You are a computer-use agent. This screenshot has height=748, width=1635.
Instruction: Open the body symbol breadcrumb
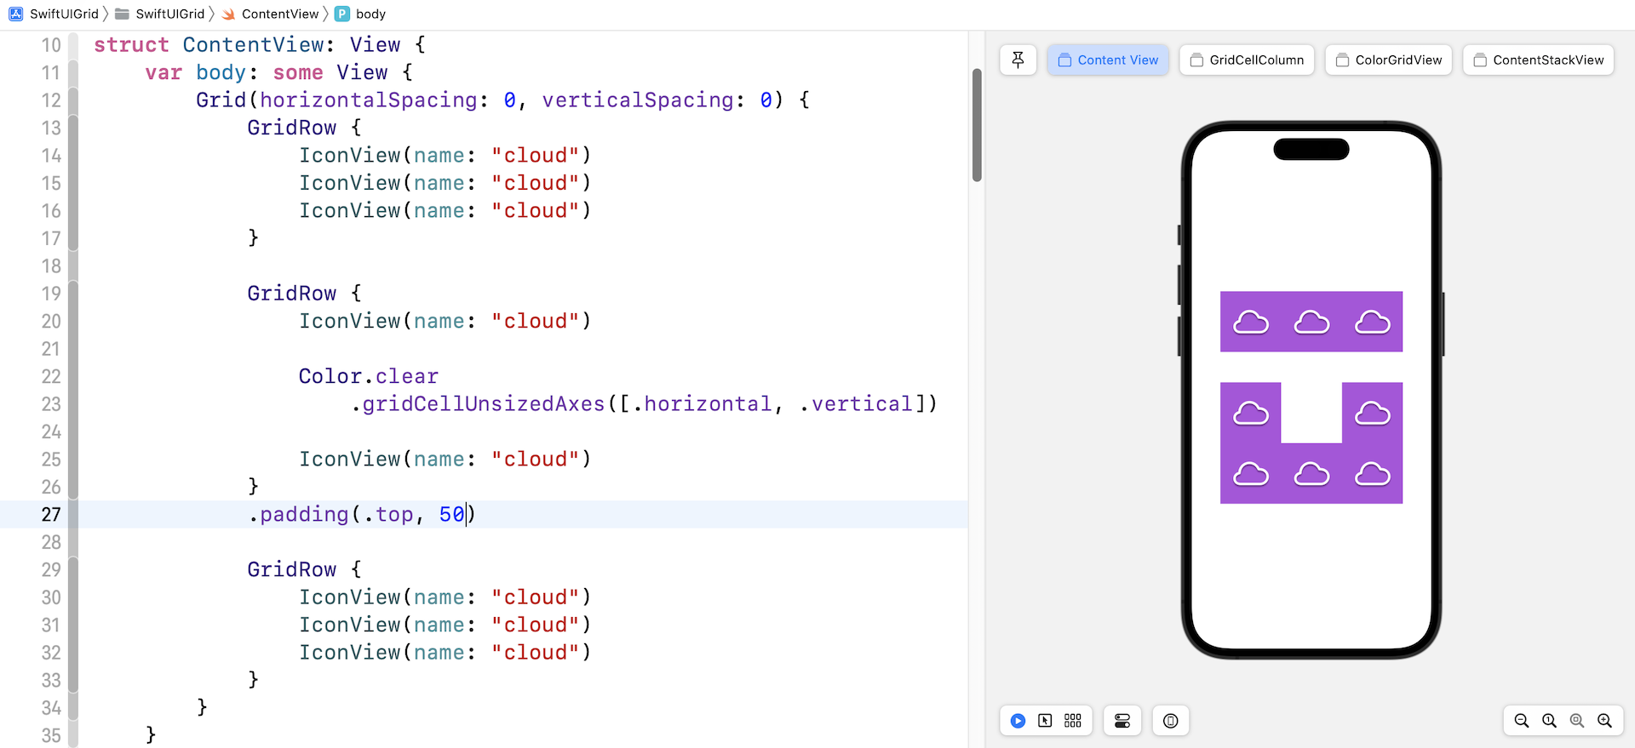click(361, 14)
